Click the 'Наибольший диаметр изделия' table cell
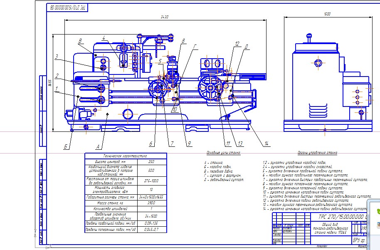This screenshot has height=250, width=380. (x=111, y=171)
